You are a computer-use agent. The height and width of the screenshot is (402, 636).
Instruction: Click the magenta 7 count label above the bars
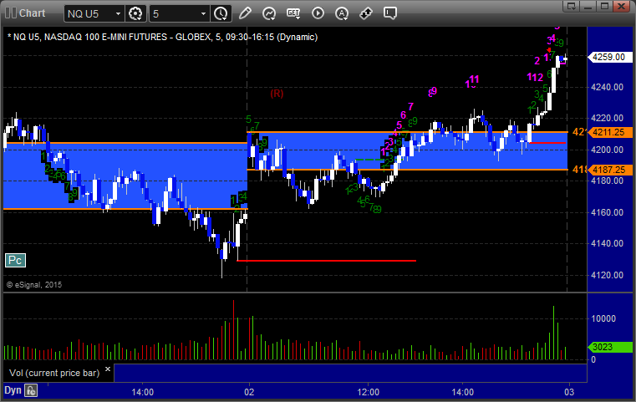click(x=410, y=107)
